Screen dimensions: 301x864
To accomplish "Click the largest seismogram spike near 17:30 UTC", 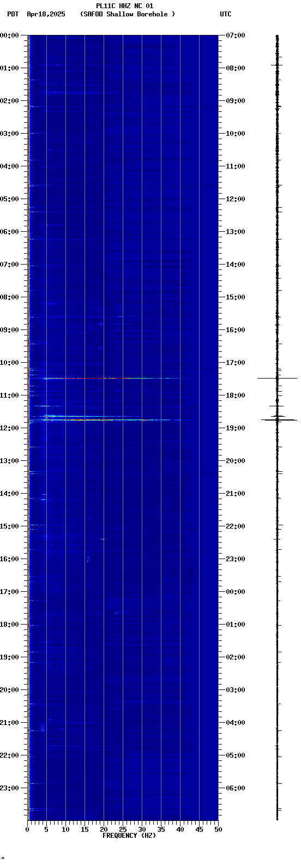I will (x=278, y=378).
